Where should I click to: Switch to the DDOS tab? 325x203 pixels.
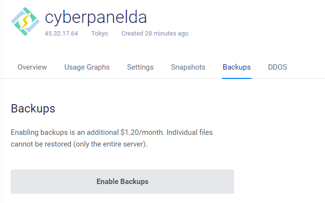tap(277, 67)
